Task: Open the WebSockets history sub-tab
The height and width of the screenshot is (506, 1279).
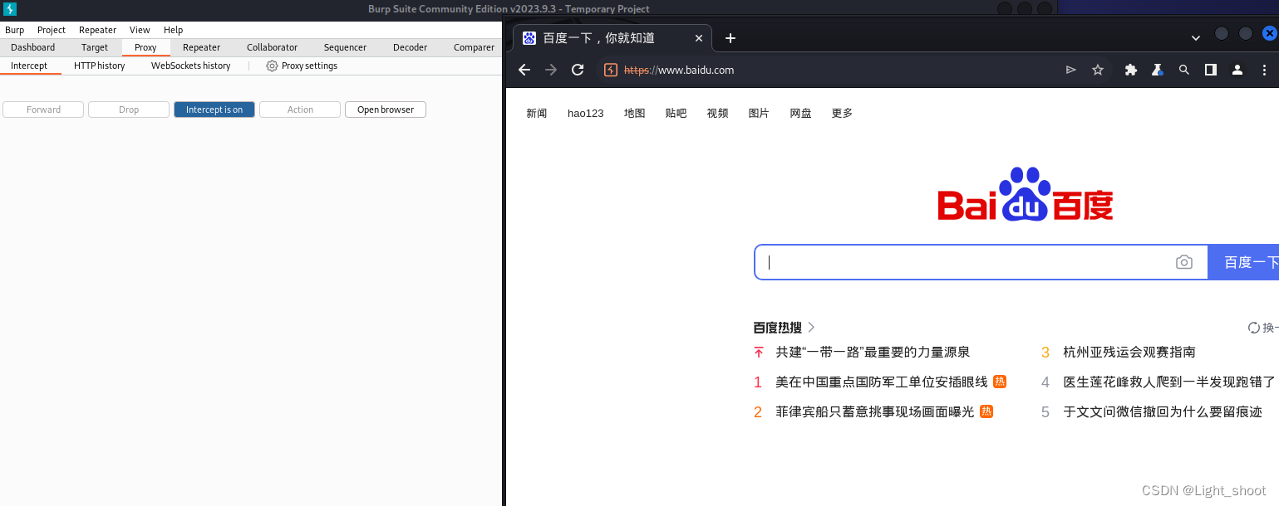Action: (190, 66)
